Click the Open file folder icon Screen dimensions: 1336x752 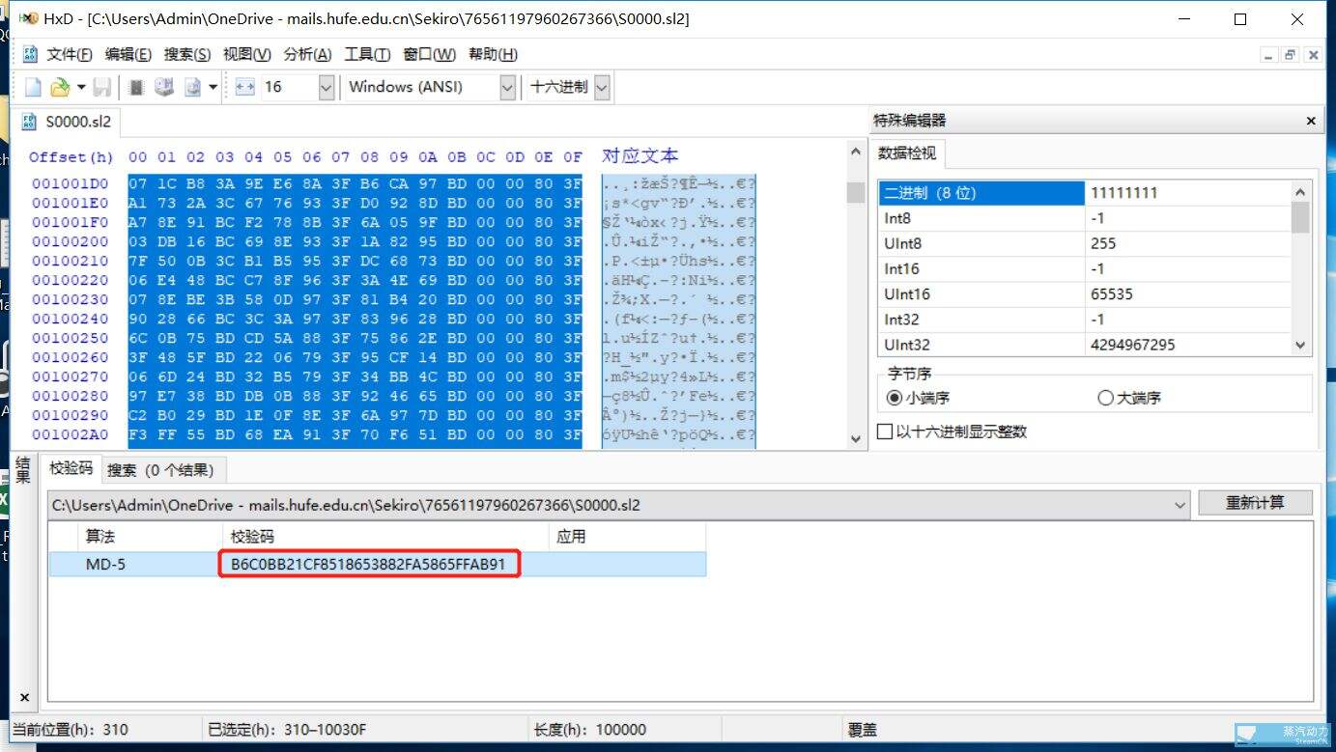click(x=59, y=87)
